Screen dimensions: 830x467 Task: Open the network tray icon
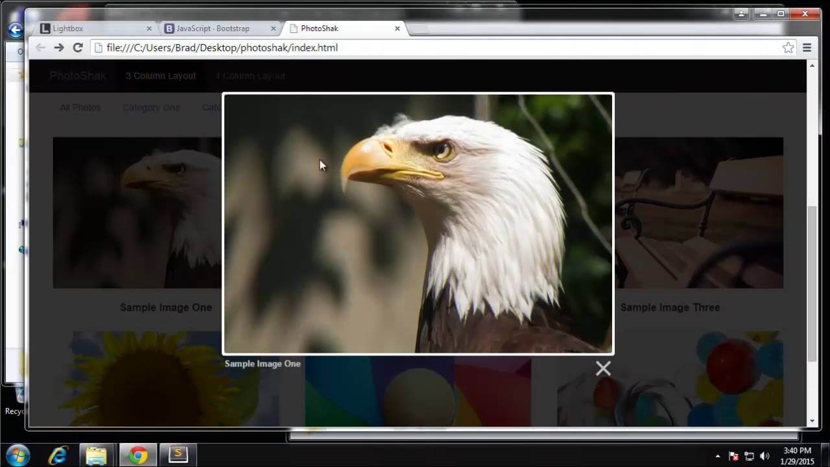pyautogui.click(x=749, y=456)
